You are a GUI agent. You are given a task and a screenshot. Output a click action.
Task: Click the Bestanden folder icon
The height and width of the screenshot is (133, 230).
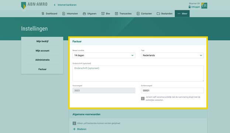point(158,14)
